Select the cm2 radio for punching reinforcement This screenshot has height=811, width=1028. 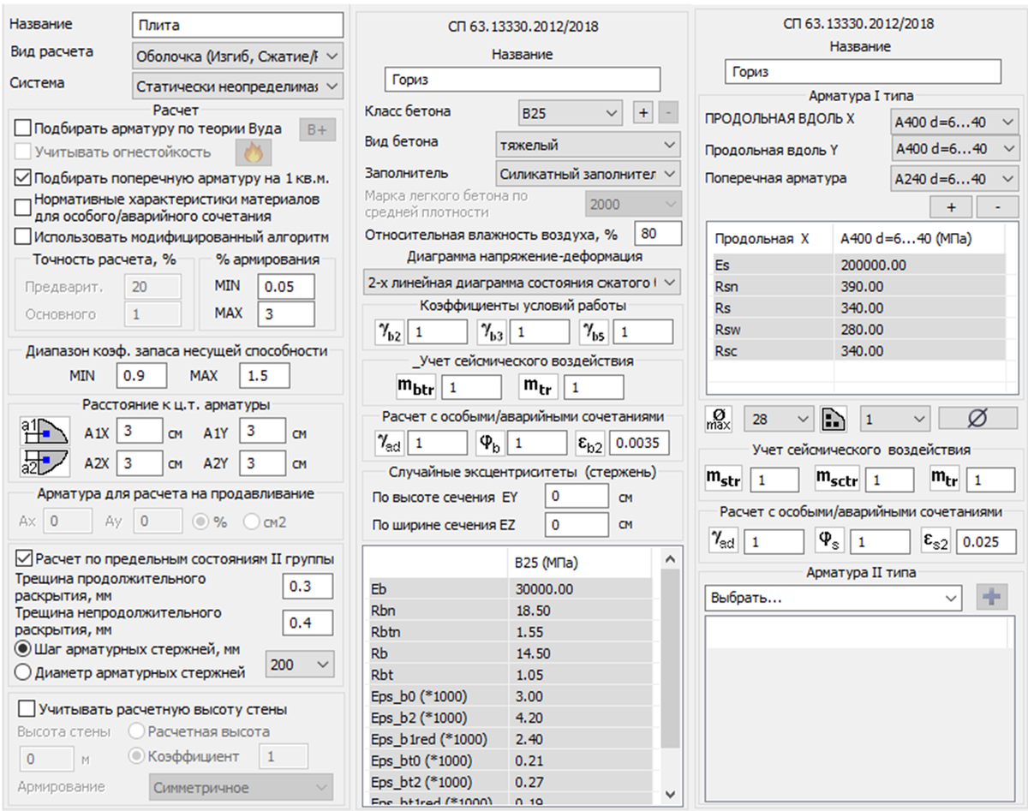tap(251, 520)
